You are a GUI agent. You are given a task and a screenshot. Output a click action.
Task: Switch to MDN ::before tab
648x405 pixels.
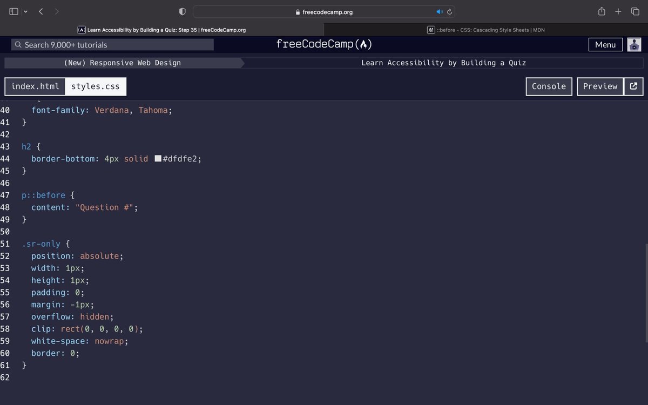pyautogui.click(x=486, y=30)
